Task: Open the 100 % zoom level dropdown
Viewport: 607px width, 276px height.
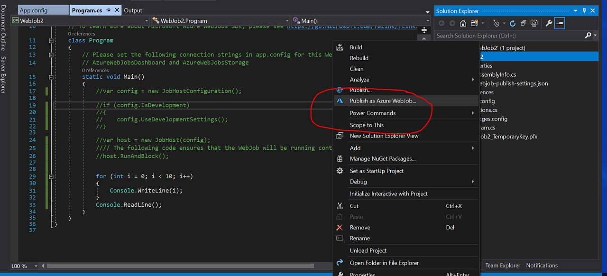Action: (37, 267)
